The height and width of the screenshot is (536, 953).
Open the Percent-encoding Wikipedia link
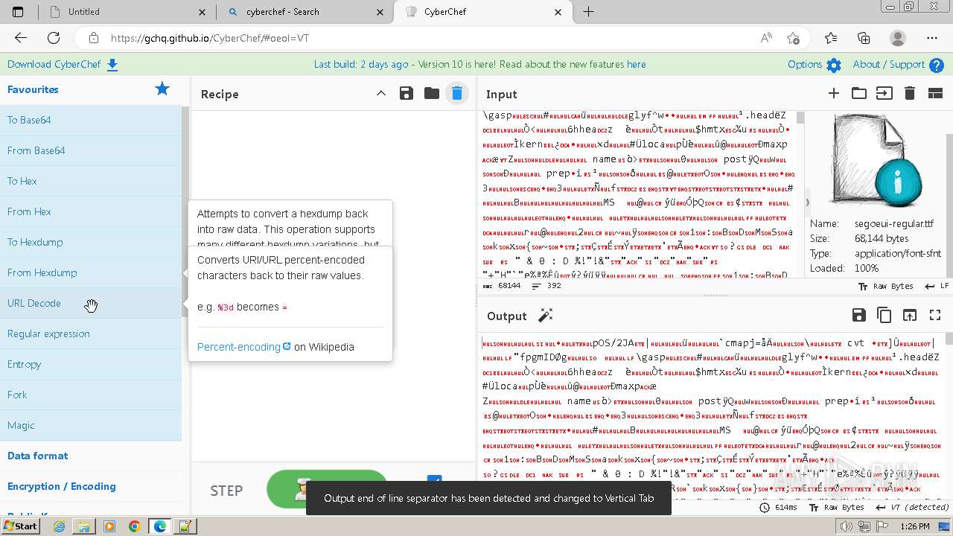(x=243, y=347)
